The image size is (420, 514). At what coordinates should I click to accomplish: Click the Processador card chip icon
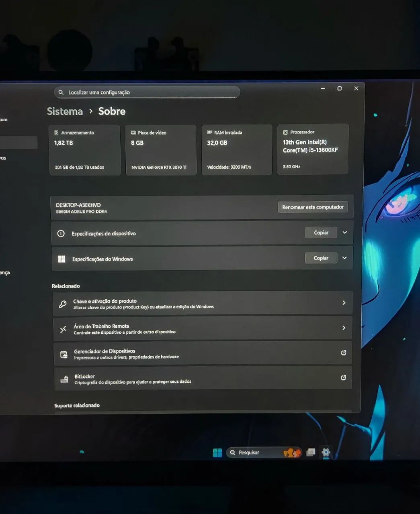285,132
